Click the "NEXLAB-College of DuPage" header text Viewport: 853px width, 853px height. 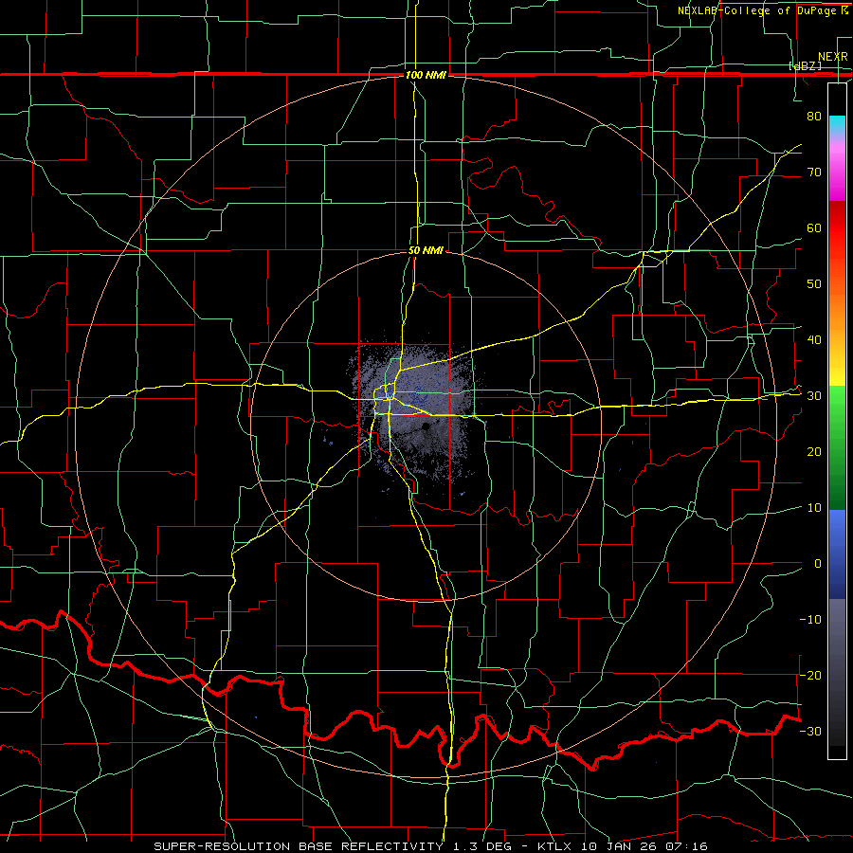tap(757, 10)
